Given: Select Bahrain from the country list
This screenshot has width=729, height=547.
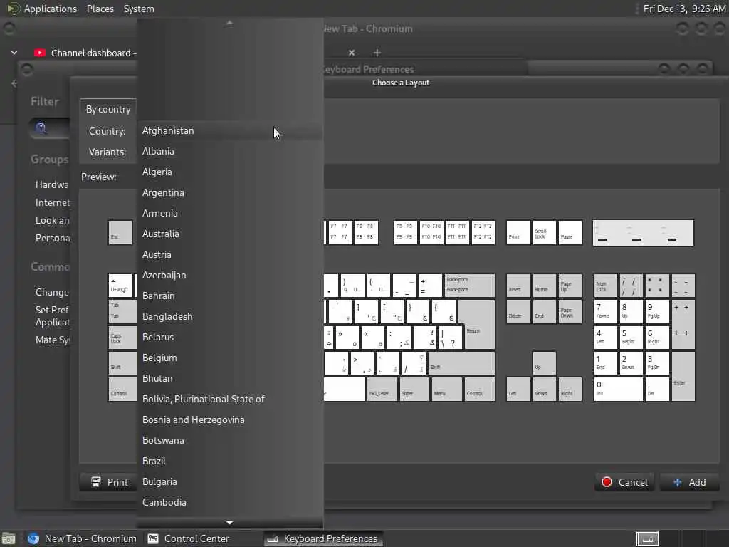Looking at the screenshot, I should tap(230, 296).
